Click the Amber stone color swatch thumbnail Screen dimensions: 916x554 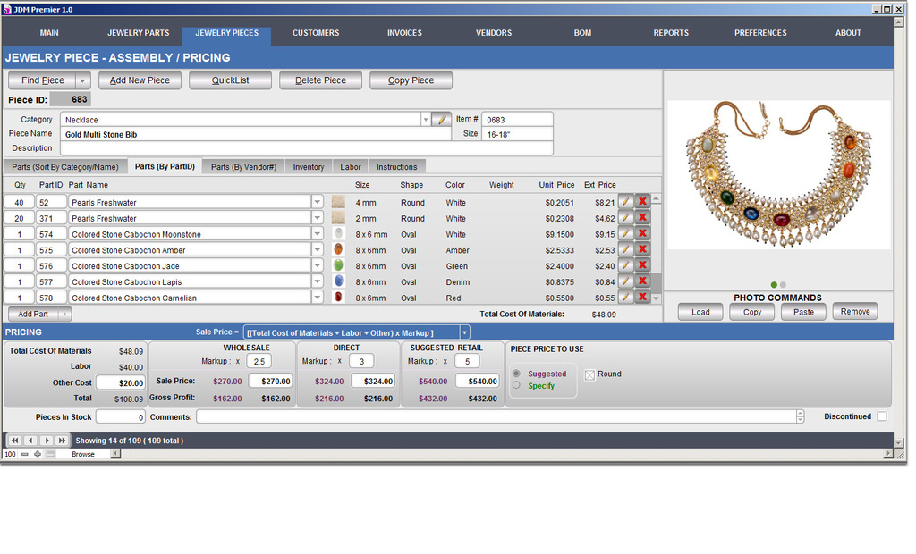(338, 250)
